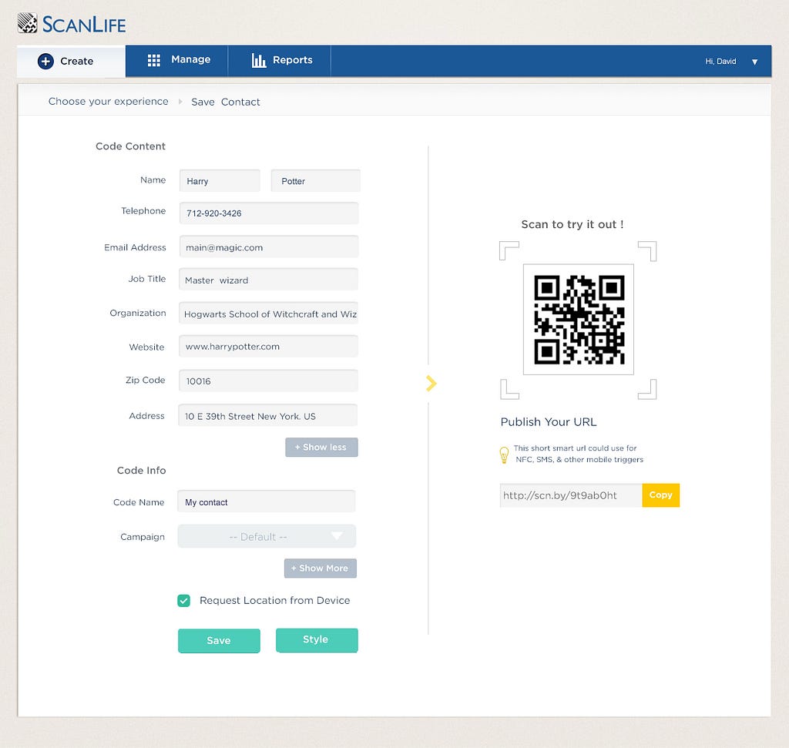Click the Job Title field
Viewport: 789px width, 748px height.
(268, 279)
